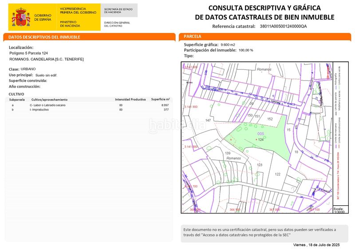The width and height of the screenshot is (355, 251).
Task: Click the Spanish coat of arms emblem
Action: click(x=21, y=17)
